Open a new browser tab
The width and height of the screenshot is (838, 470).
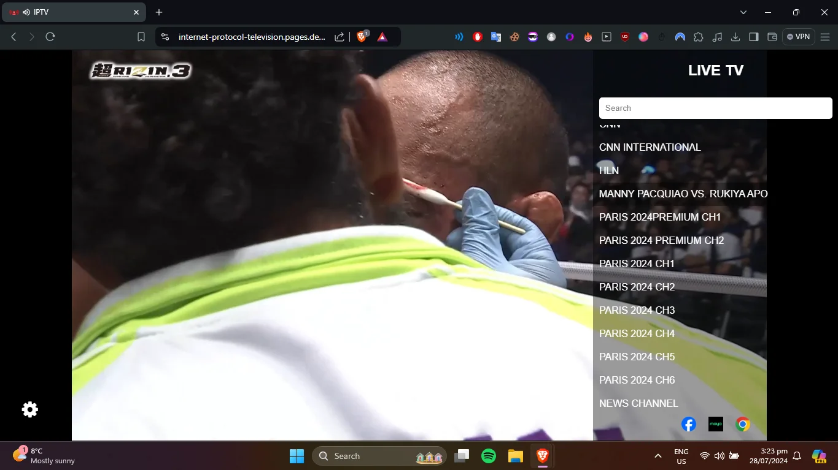tap(159, 12)
